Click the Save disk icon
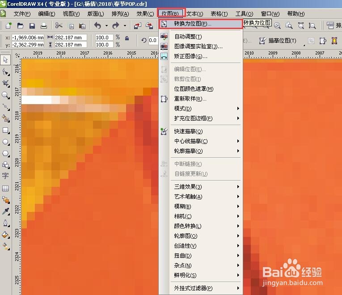This screenshot has width=342, height=295. coord(32,26)
